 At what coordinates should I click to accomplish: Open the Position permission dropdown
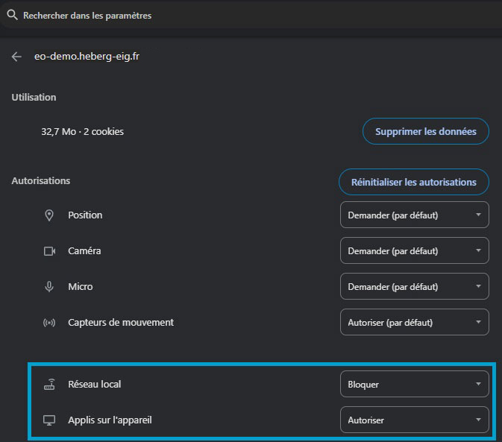click(414, 215)
